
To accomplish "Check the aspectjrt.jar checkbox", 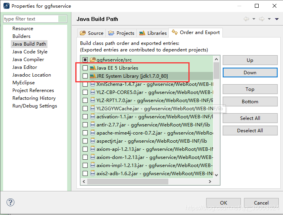I will [85, 141].
